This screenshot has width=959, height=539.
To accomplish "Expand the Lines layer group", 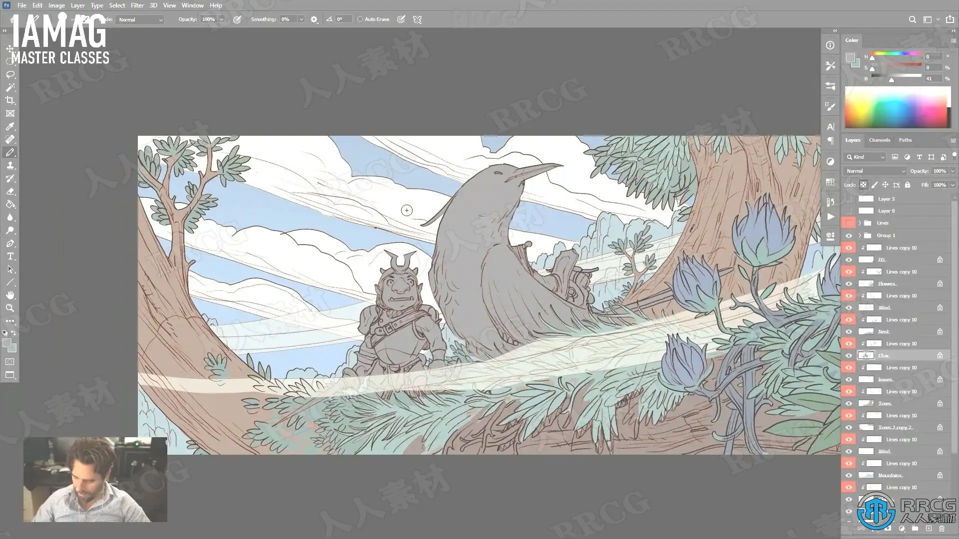I will coord(860,223).
